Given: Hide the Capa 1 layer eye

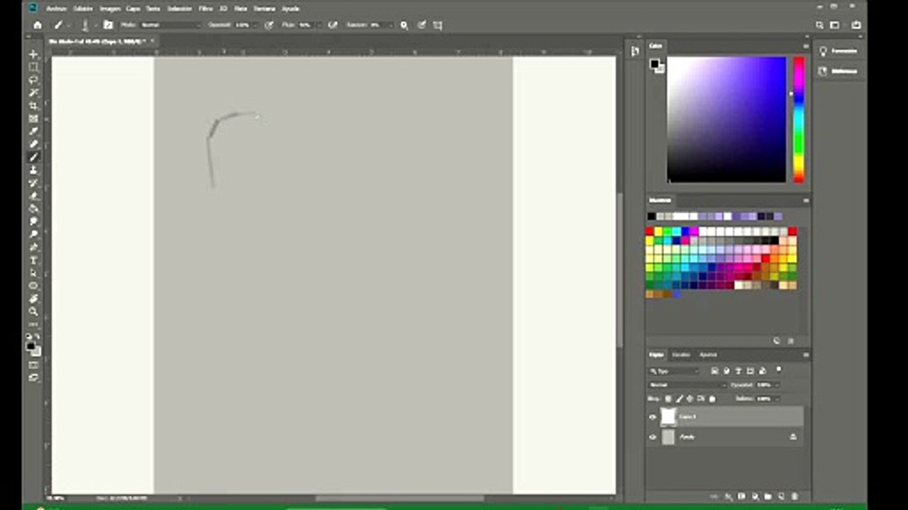Looking at the screenshot, I should pyautogui.click(x=653, y=417).
